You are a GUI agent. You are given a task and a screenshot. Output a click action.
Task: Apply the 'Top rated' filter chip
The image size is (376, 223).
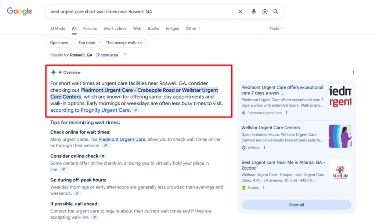[x=87, y=43]
